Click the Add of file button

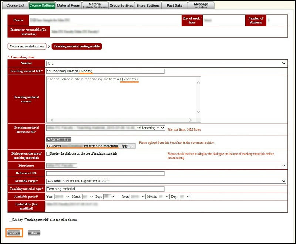tap(59, 139)
